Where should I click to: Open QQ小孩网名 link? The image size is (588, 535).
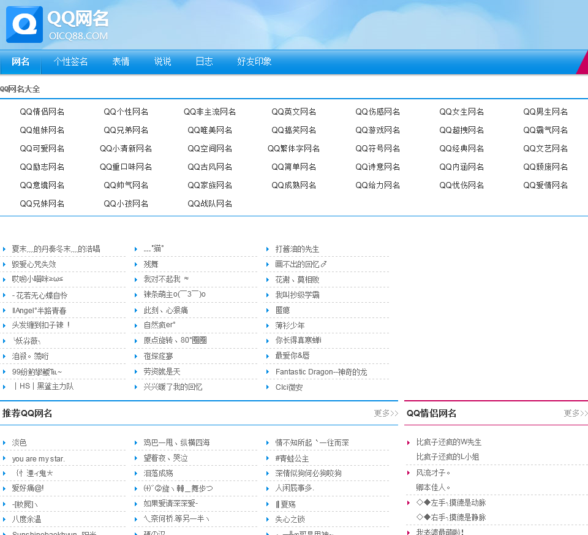click(x=126, y=203)
